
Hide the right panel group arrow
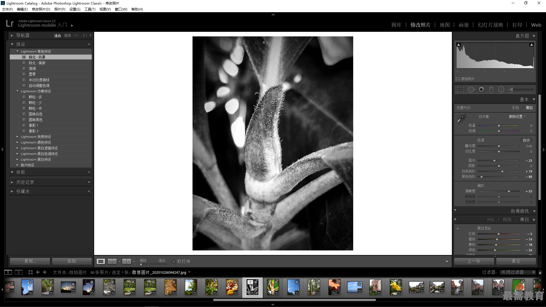pos(544,149)
